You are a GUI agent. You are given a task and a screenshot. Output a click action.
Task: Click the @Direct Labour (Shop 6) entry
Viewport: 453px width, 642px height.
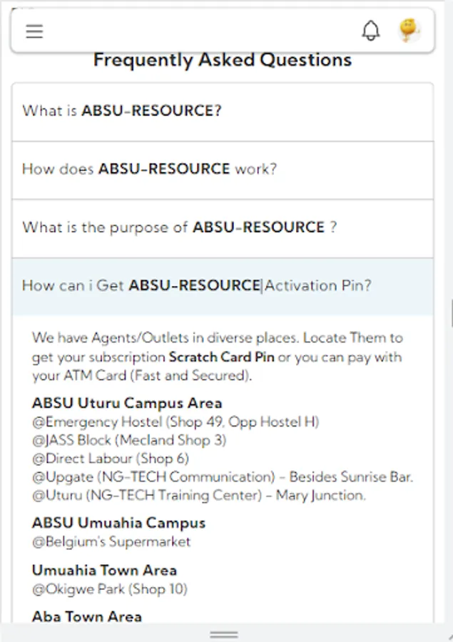click(111, 459)
